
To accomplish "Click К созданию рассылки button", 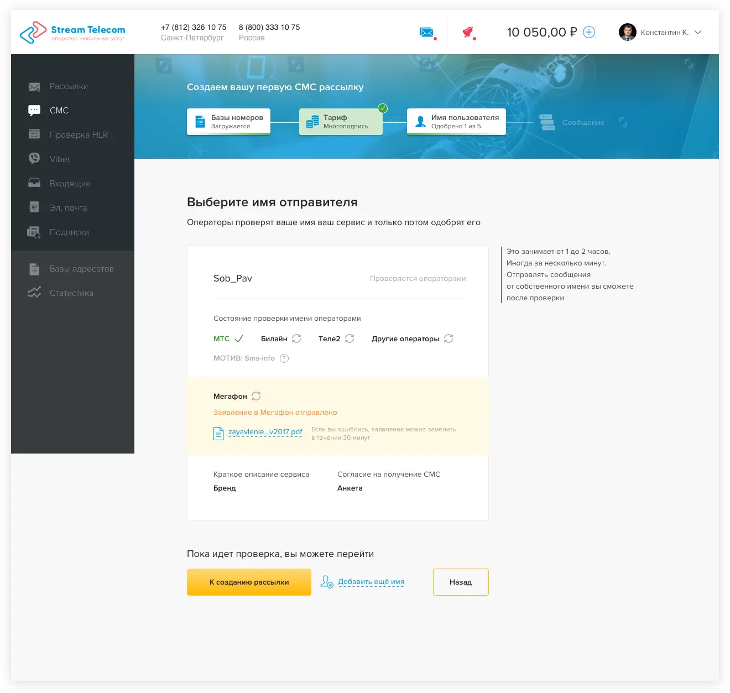I will [249, 582].
